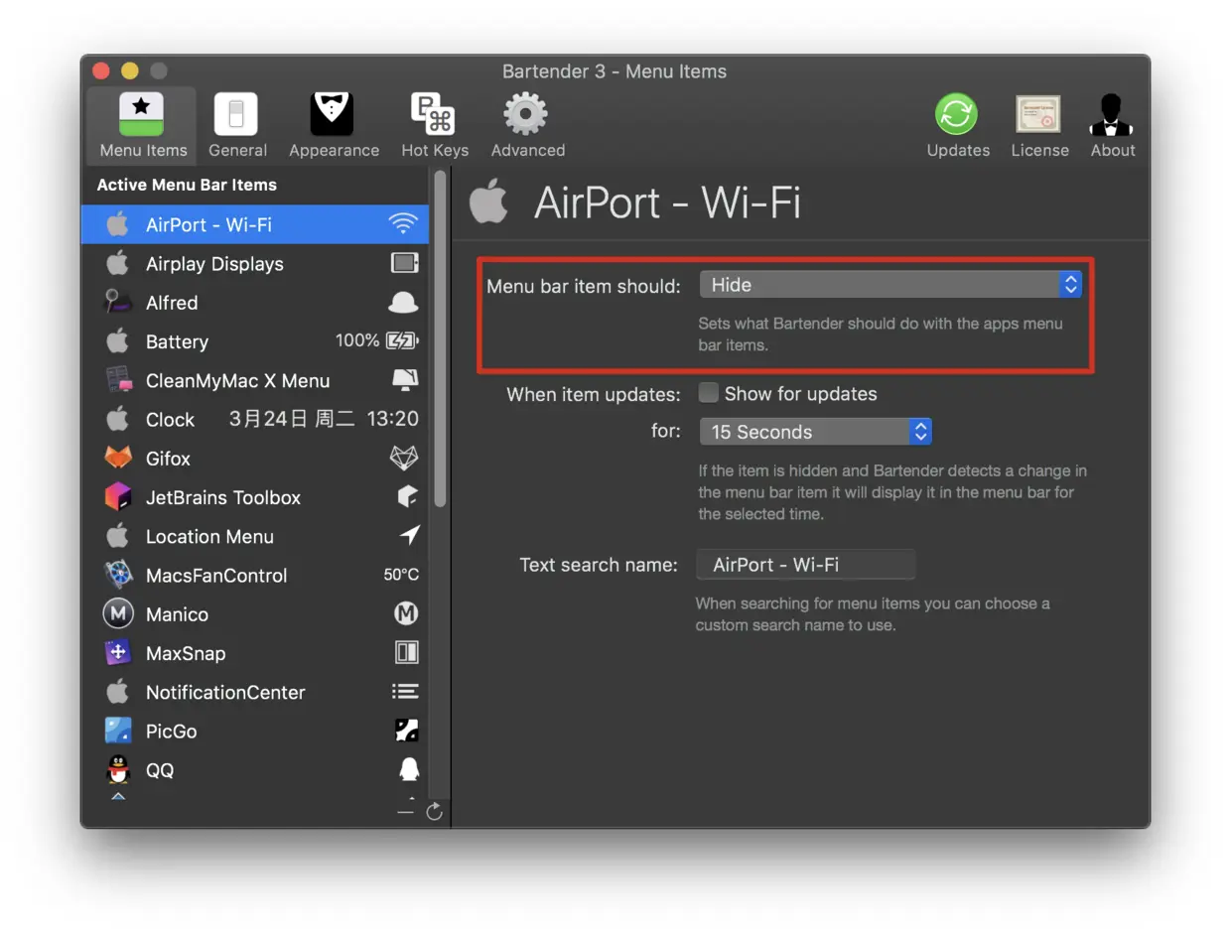Click the refresh icon below the item list
The image size is (1231, 935).
coord(434,812)
